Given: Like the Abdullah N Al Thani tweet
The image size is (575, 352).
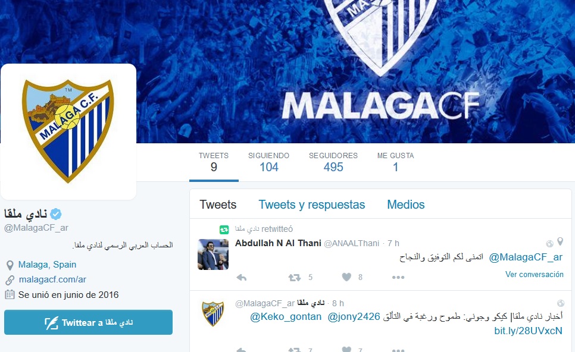Looking at the screenshot, I should pyautogui.click(x=346, y=277).
